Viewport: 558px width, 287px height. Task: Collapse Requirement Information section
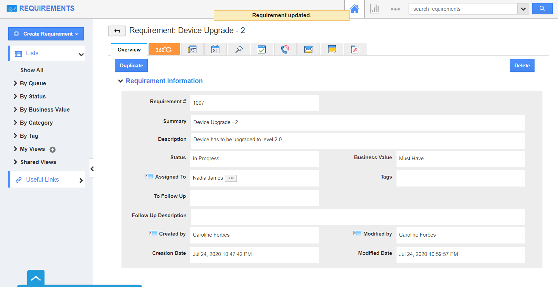[x=120, y=81]
